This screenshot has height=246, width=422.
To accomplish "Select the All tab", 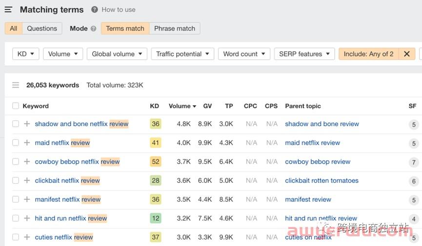I will (x=14, y=29).
